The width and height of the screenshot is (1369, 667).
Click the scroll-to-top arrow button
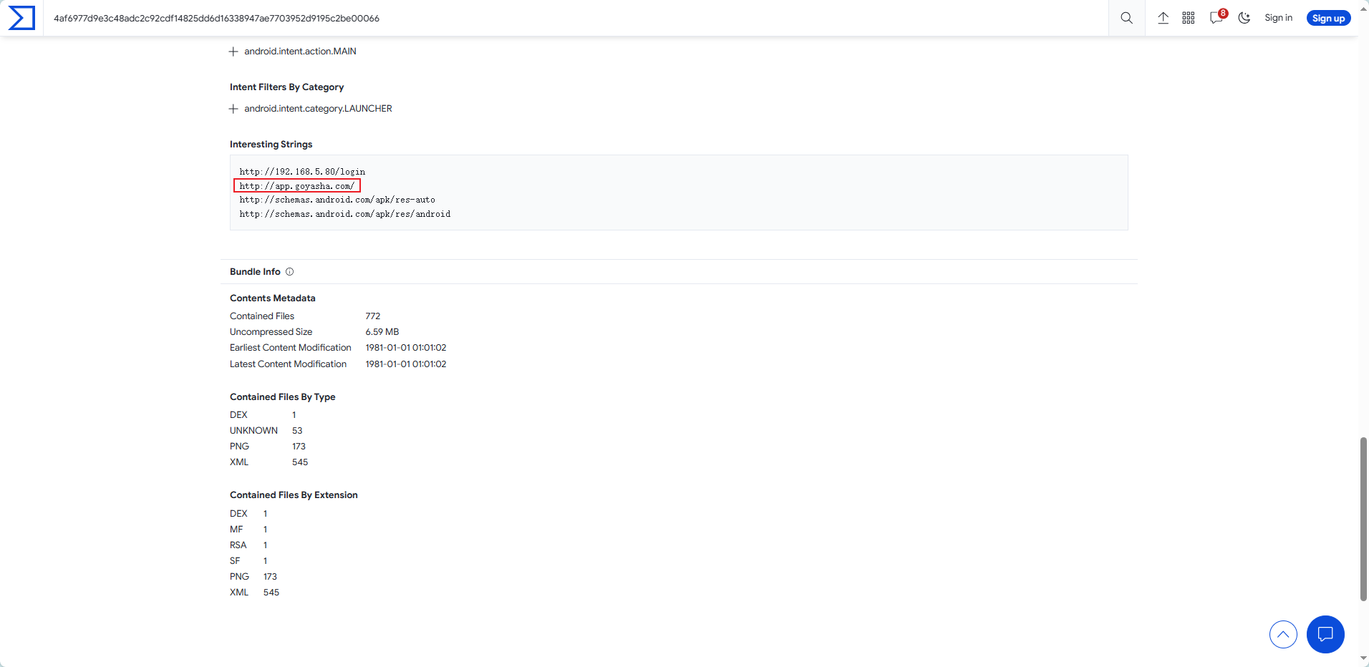[x=1283, y=634]
